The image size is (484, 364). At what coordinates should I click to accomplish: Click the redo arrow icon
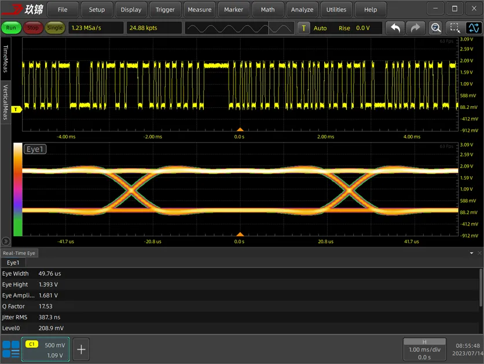pyautogui.click(x=415, y=28)
